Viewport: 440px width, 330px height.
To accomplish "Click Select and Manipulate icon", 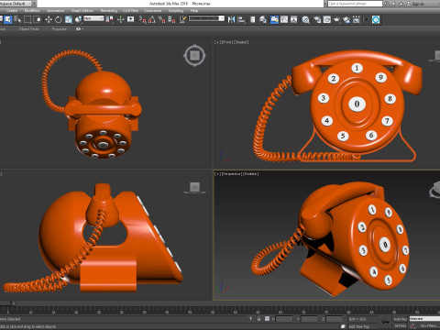I will click(x=120, y=19).
